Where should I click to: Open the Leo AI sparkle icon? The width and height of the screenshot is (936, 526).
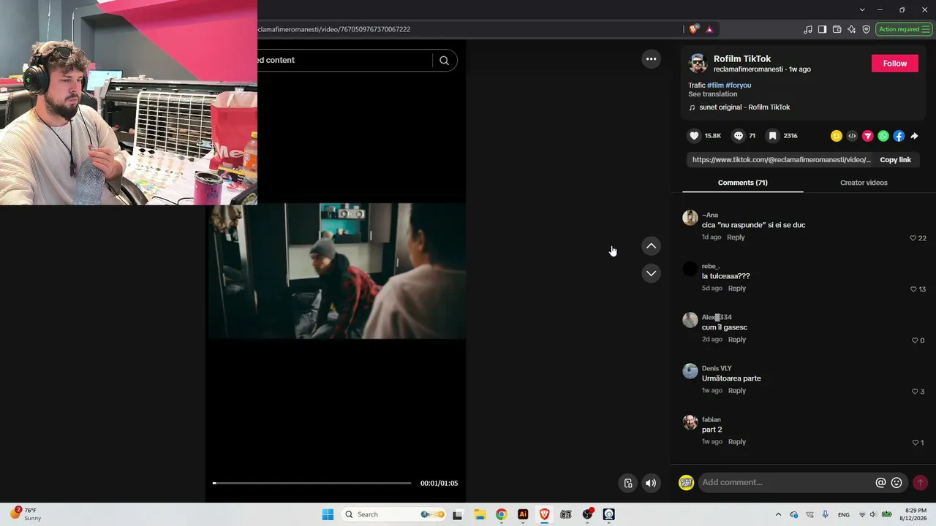click(851, 29)
